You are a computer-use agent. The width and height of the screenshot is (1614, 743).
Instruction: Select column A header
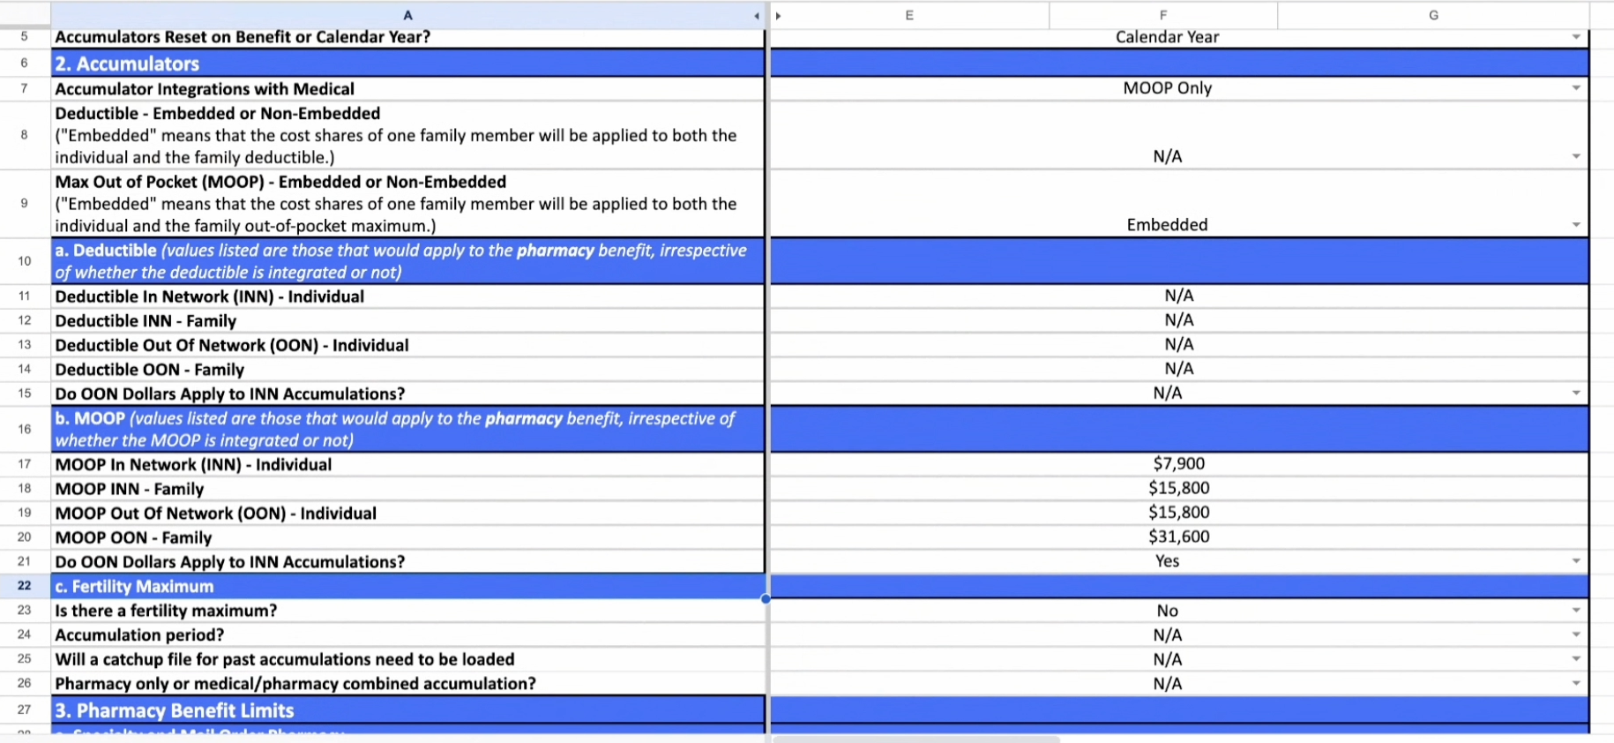coord(407,15)
